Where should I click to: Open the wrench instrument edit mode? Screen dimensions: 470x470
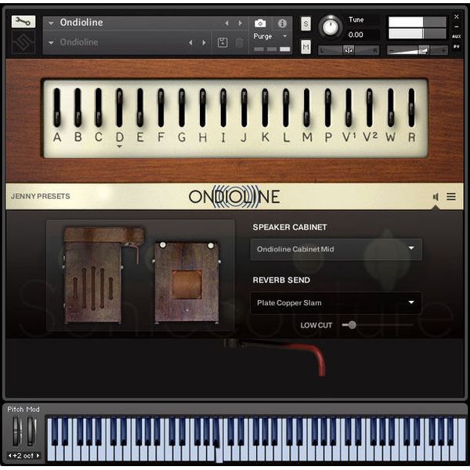[23, 22]
